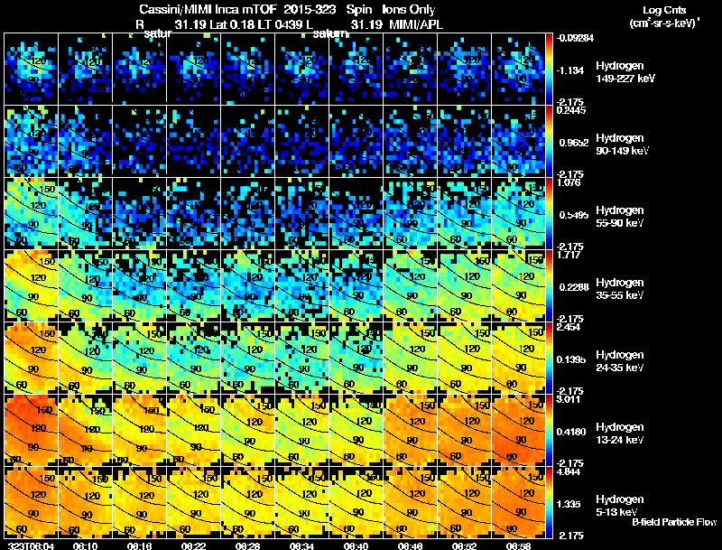Click the '3.011' colorbar value

pos(569,399)
